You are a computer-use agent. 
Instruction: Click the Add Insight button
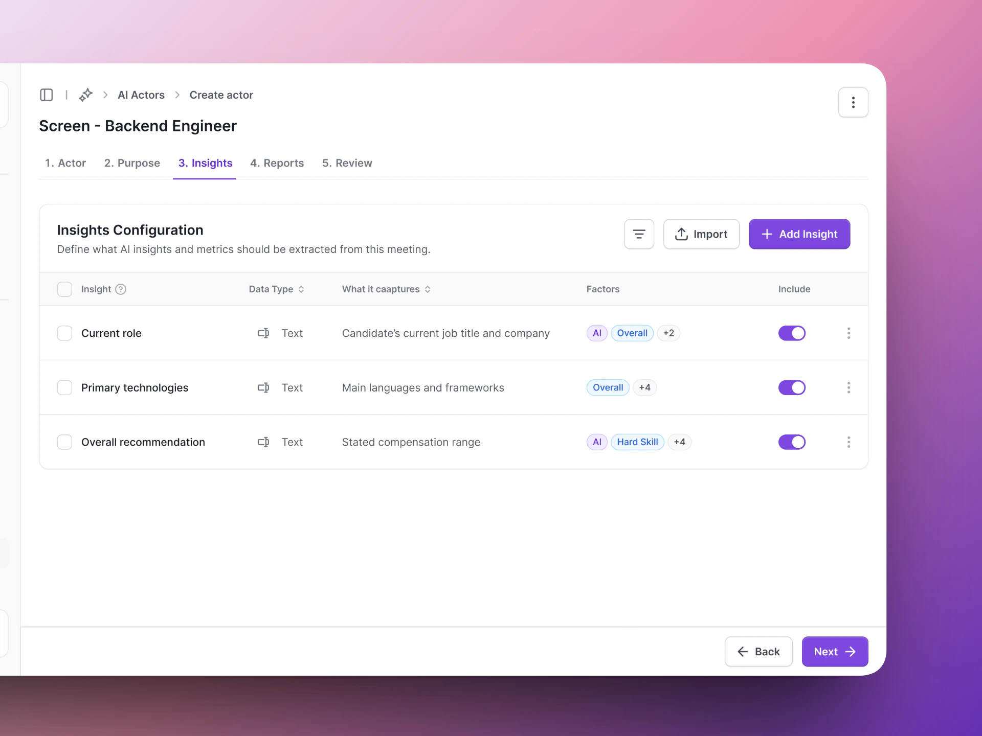tap(799, 234)
